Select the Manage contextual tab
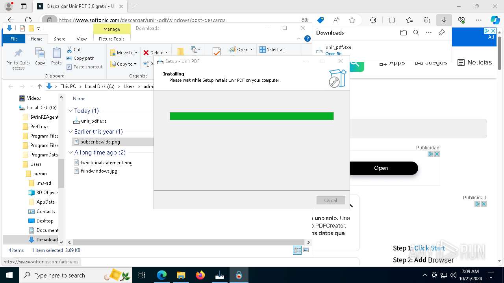Image resolution: width=504 pixels, height=283 pixels. pyautogui.click(x=111, y=29)
